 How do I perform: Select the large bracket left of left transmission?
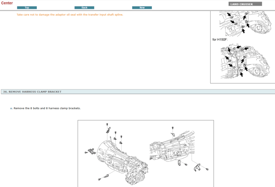(x=92, y=151)
